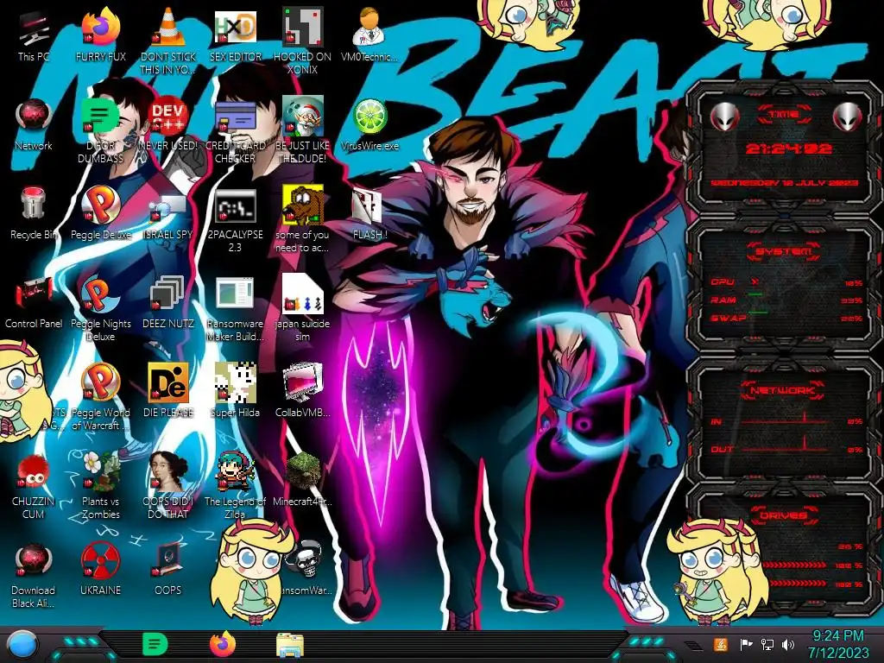The height and width of the screenshot is (663, 884).
Task: Open the Start orb on the taskbar
Action: click(22, 646)
